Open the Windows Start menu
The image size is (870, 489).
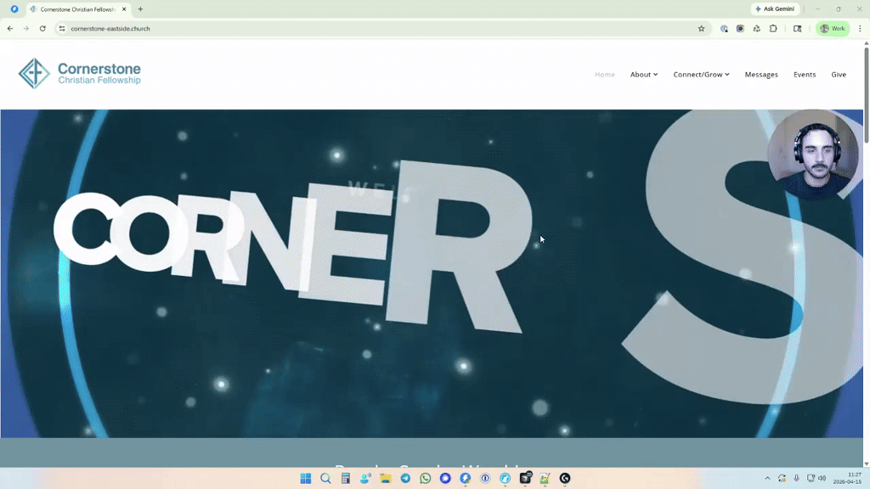tap(306, 478)
